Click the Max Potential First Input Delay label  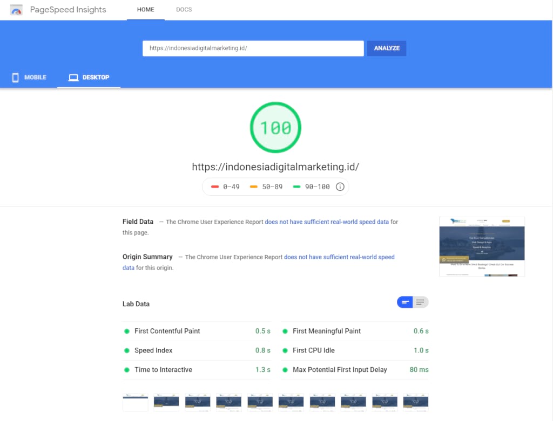tap(340, 370)
